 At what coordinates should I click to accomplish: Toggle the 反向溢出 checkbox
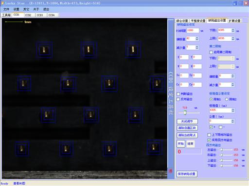(x=178, y=99)
